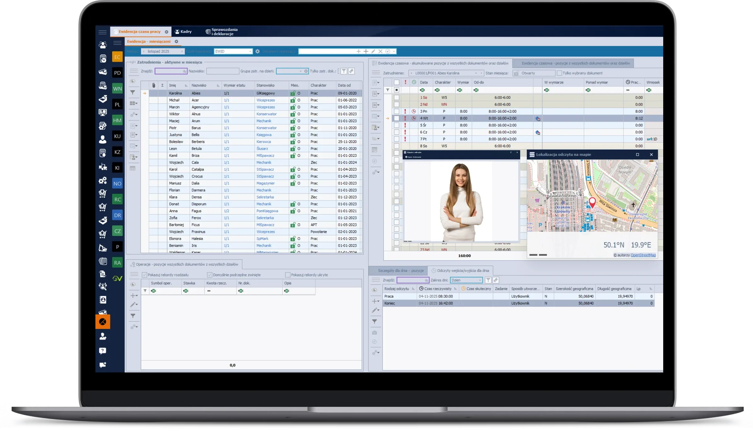Click the Otwarty month status button
Screen dimensions: 753x431
[x=533, y=73]
